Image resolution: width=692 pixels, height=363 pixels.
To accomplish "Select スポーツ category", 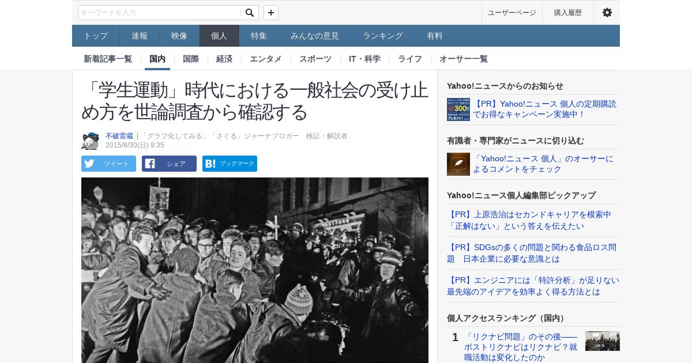I will click(x=315, y=59).
